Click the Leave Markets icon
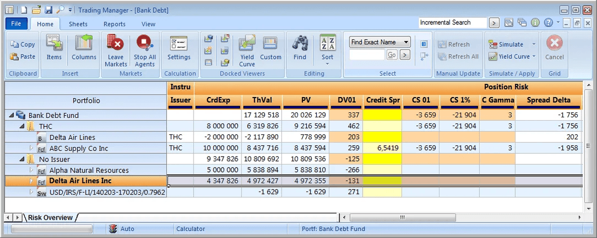This screenshot has width=597, height=238. click(116, 44)
